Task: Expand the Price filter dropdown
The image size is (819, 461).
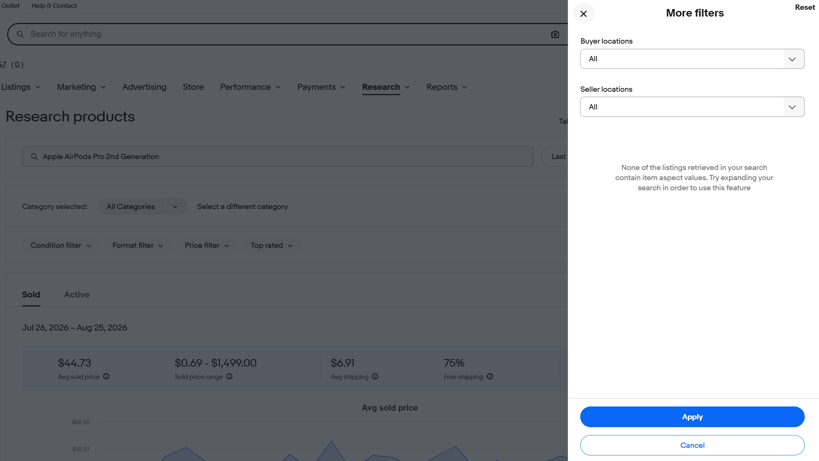Action: tap(207, 246)
